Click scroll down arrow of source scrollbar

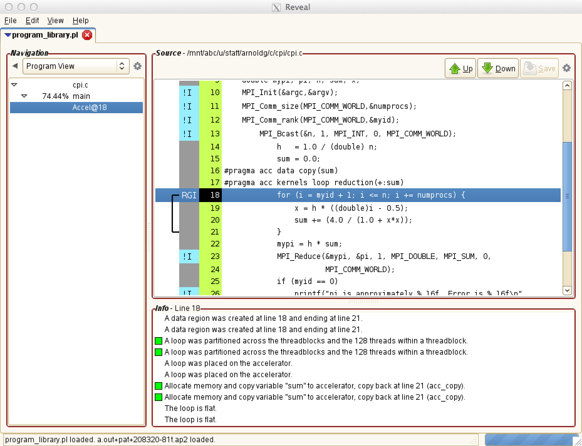[567, 290]
